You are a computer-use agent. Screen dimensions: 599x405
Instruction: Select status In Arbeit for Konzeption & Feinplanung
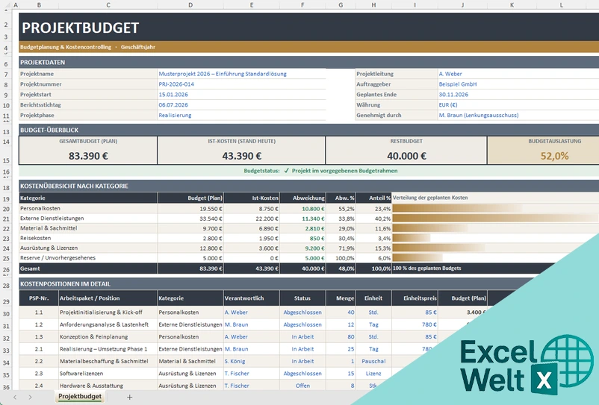[x=302, y=336]
